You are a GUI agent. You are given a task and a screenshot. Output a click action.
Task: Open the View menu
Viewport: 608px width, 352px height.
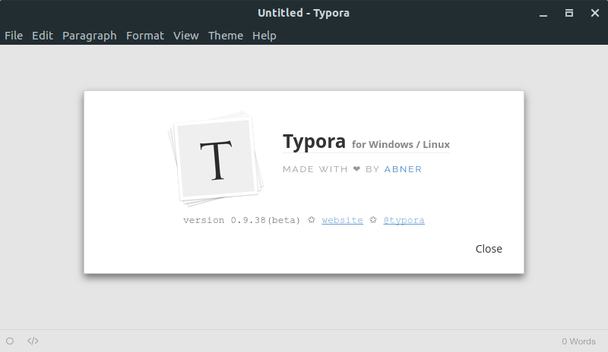click(185, 36)
